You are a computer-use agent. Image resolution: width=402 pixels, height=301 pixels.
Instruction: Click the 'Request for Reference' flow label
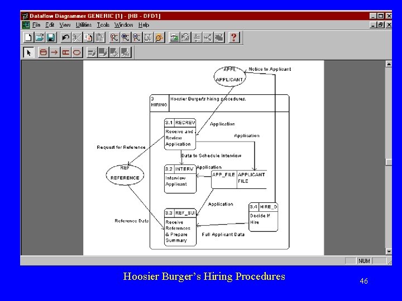coord(121,147)
